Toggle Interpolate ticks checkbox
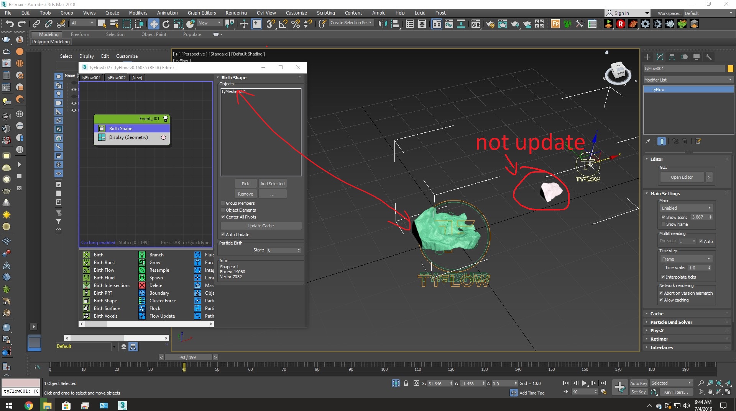The width and height of the screenshot is (736, 411). click(x=663, y=277)
